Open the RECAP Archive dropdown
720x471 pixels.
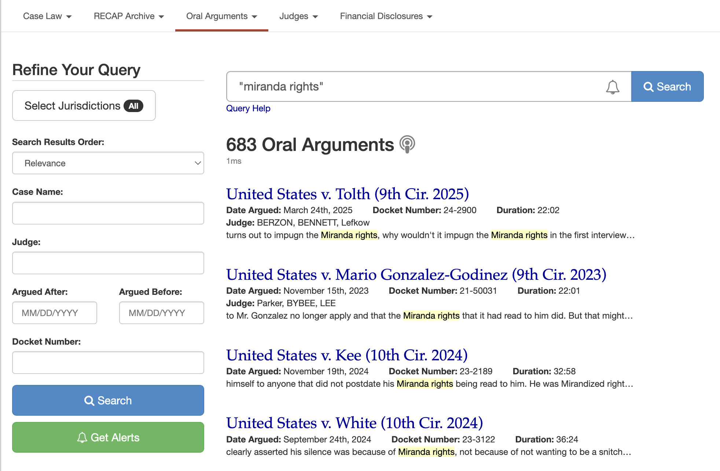pos(128,16)
